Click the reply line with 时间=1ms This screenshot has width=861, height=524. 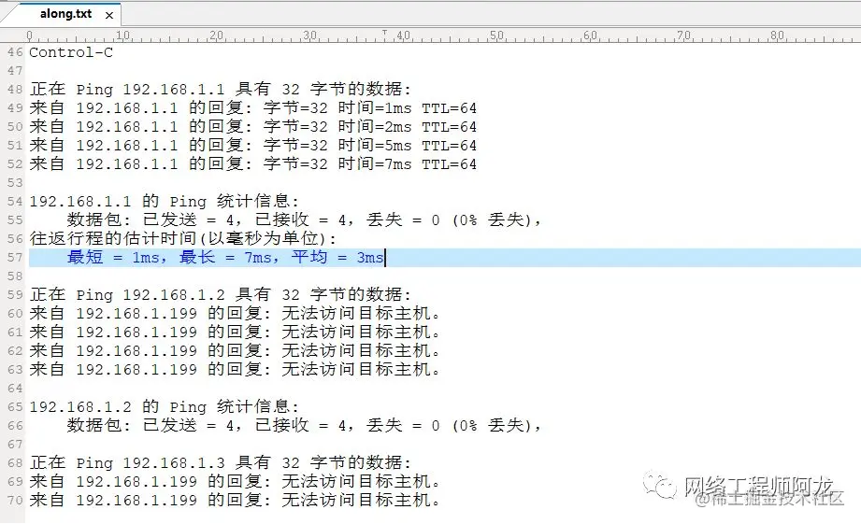coord(252,108)
